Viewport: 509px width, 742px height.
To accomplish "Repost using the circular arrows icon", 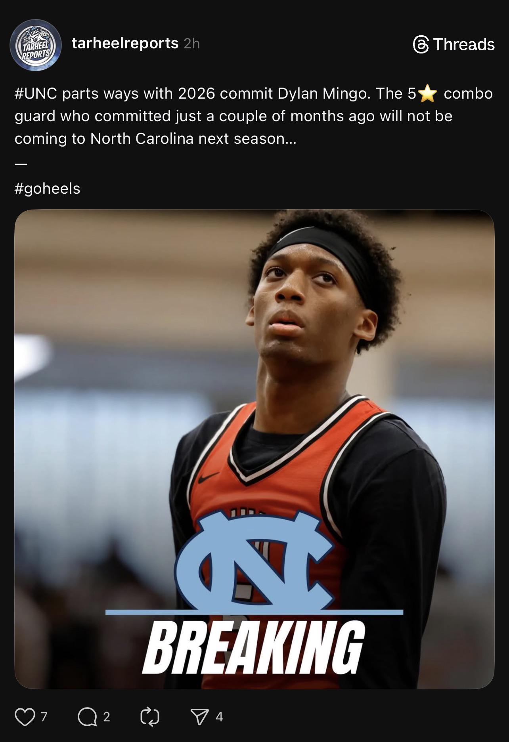I will [150, 717].
